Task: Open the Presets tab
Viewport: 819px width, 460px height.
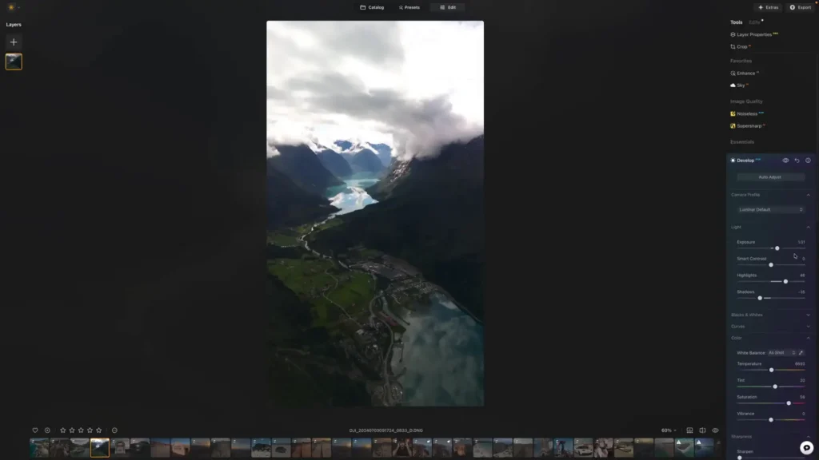Action: click(408, 7)
